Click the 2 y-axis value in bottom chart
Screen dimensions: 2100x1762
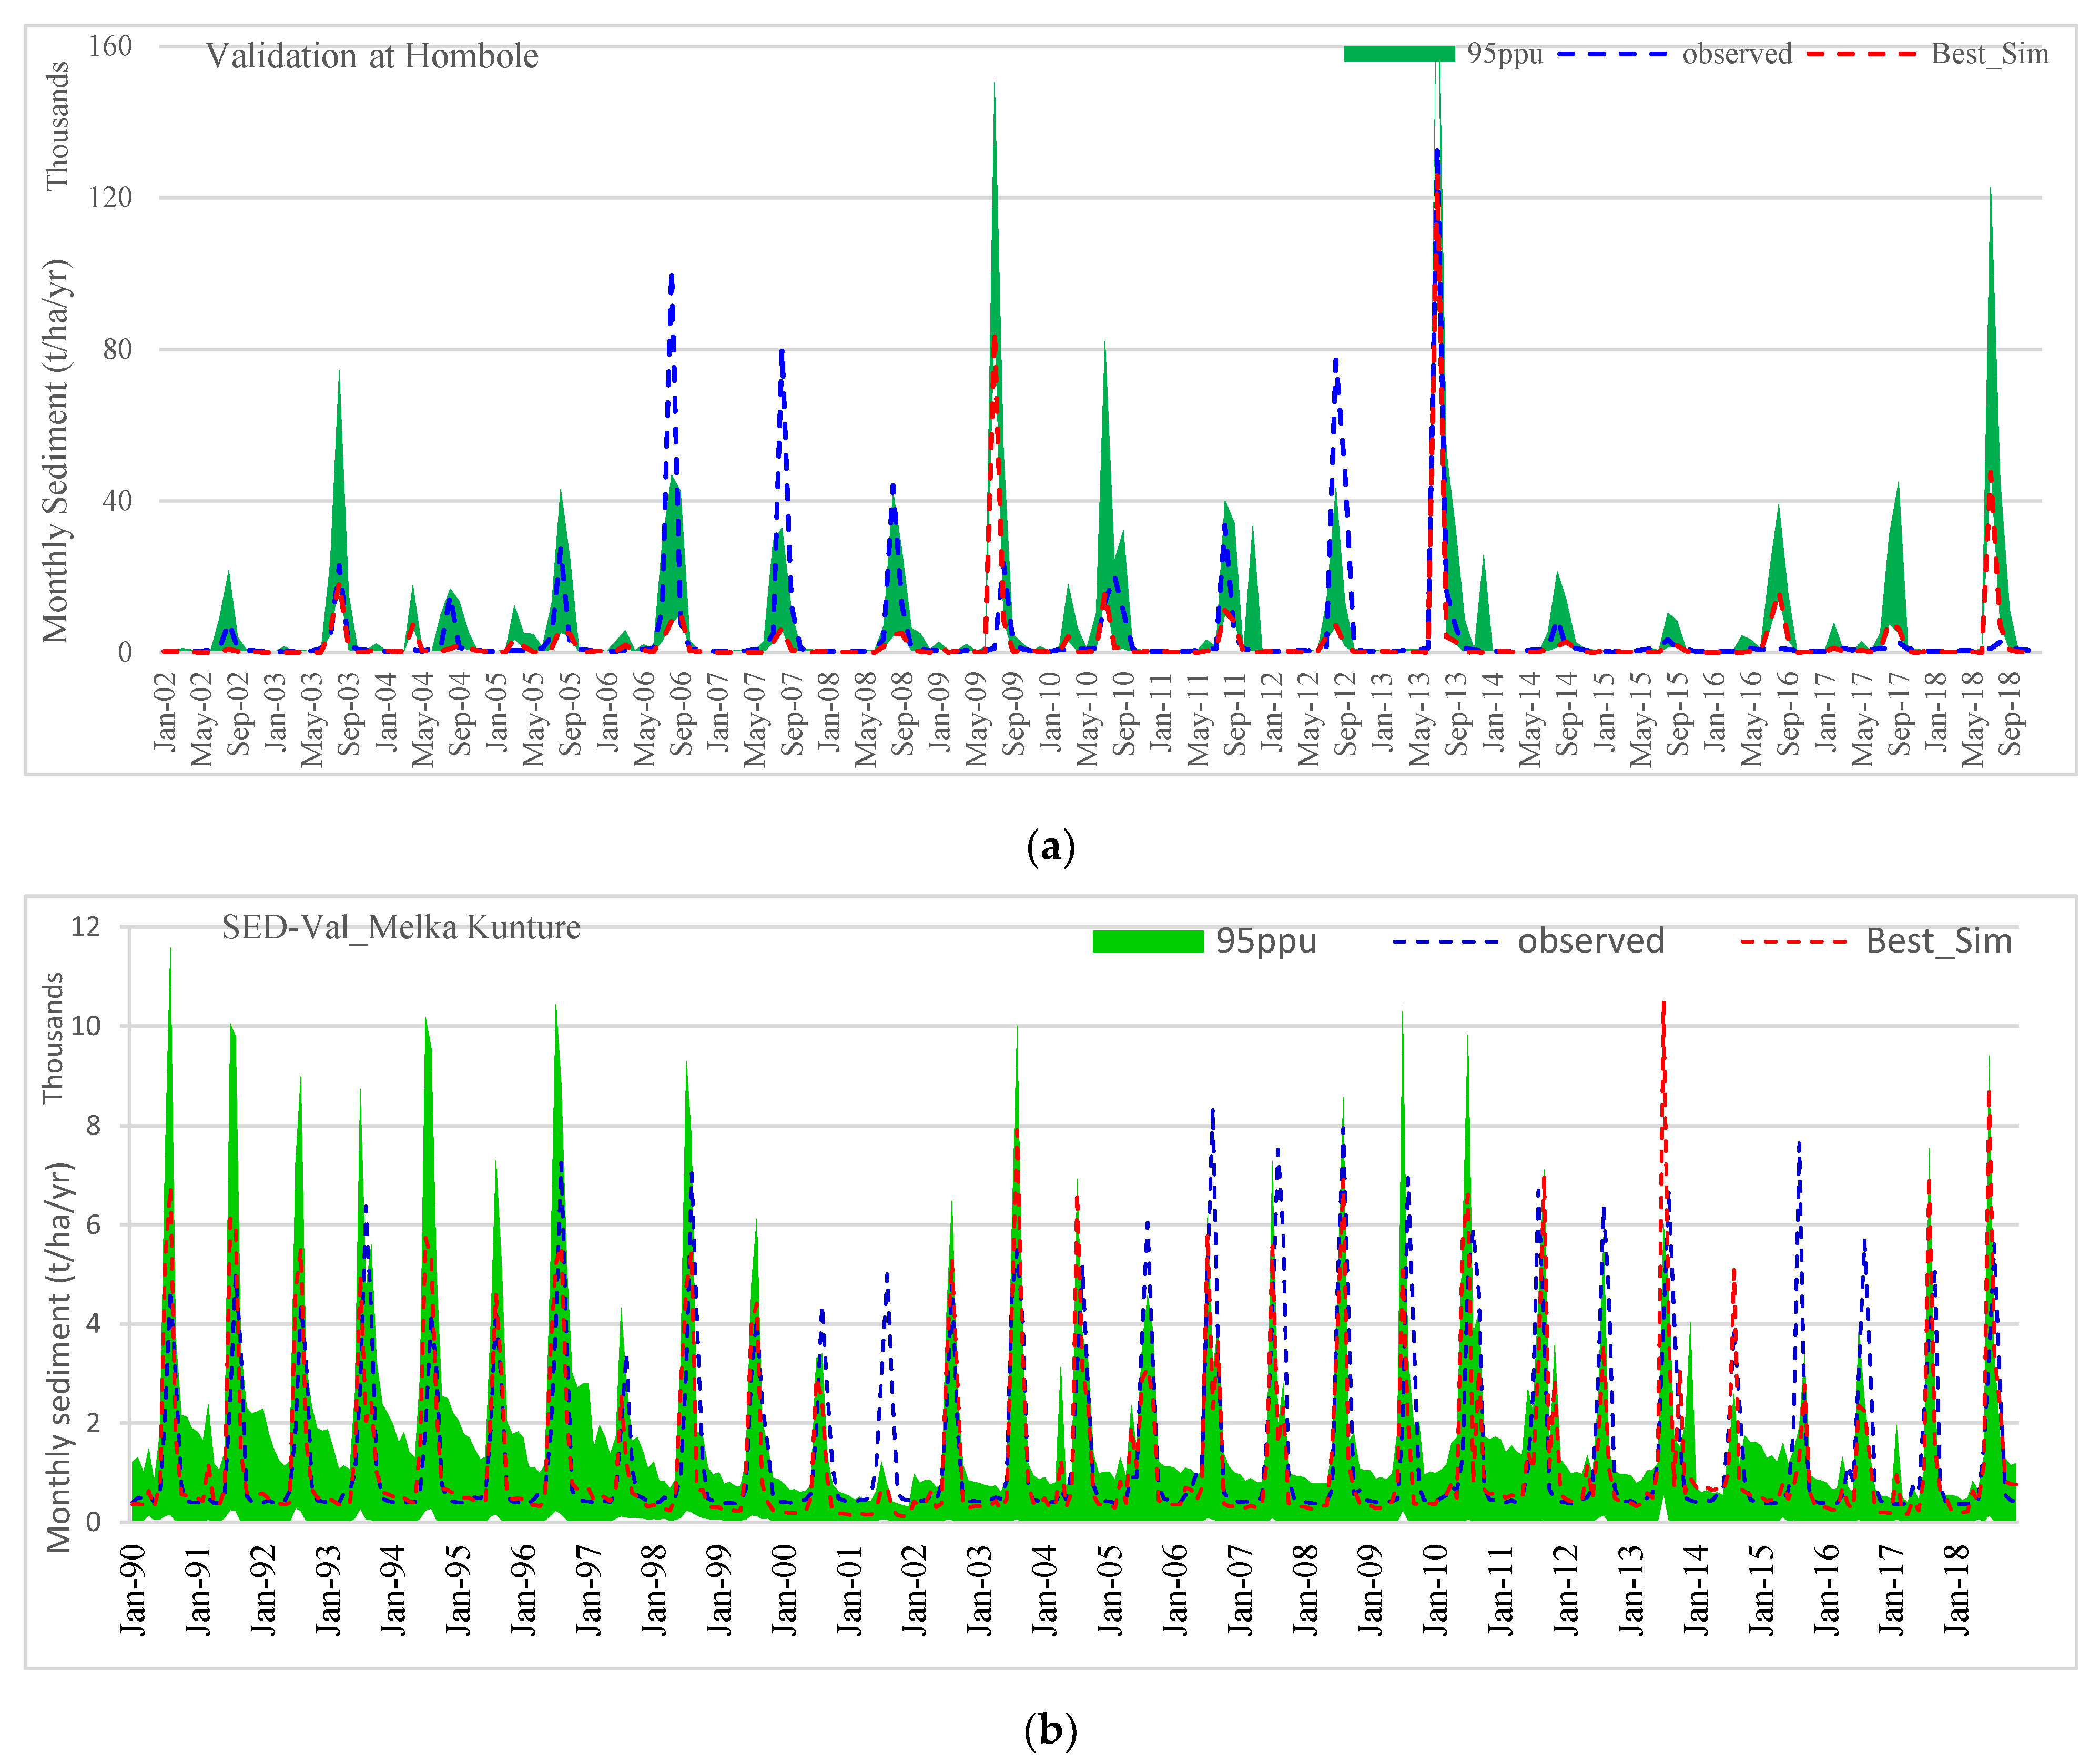point(93,1422)
